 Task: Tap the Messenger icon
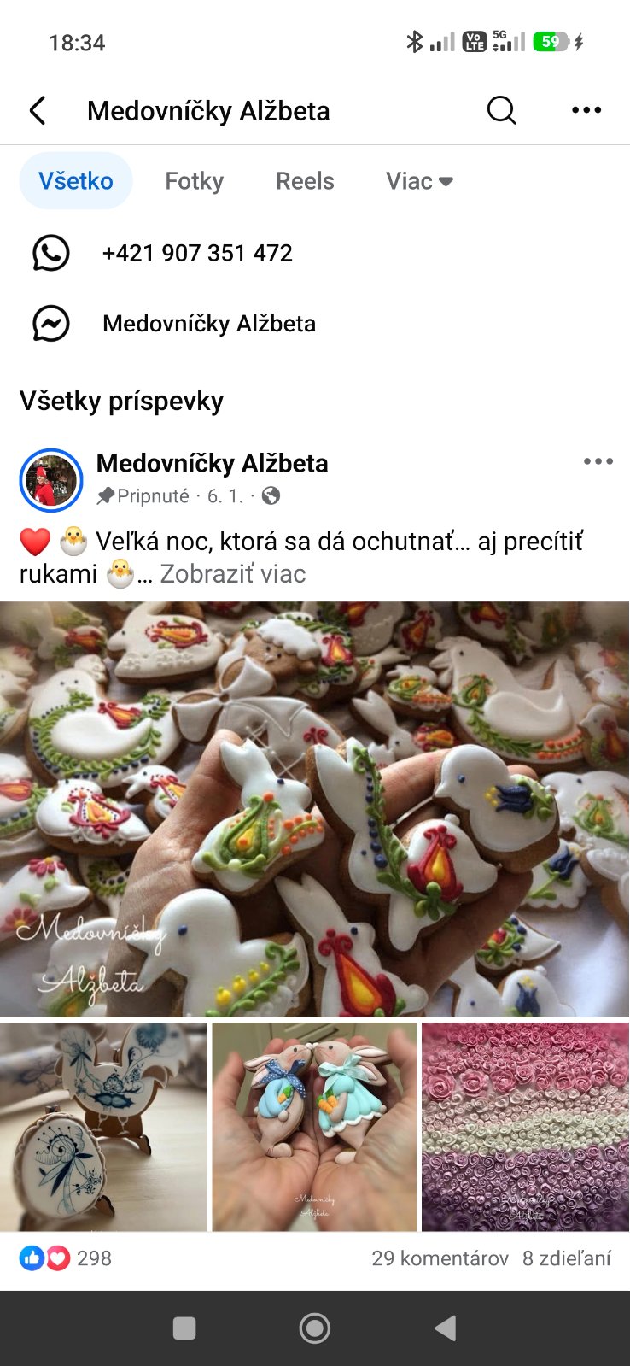click(51, 324)
